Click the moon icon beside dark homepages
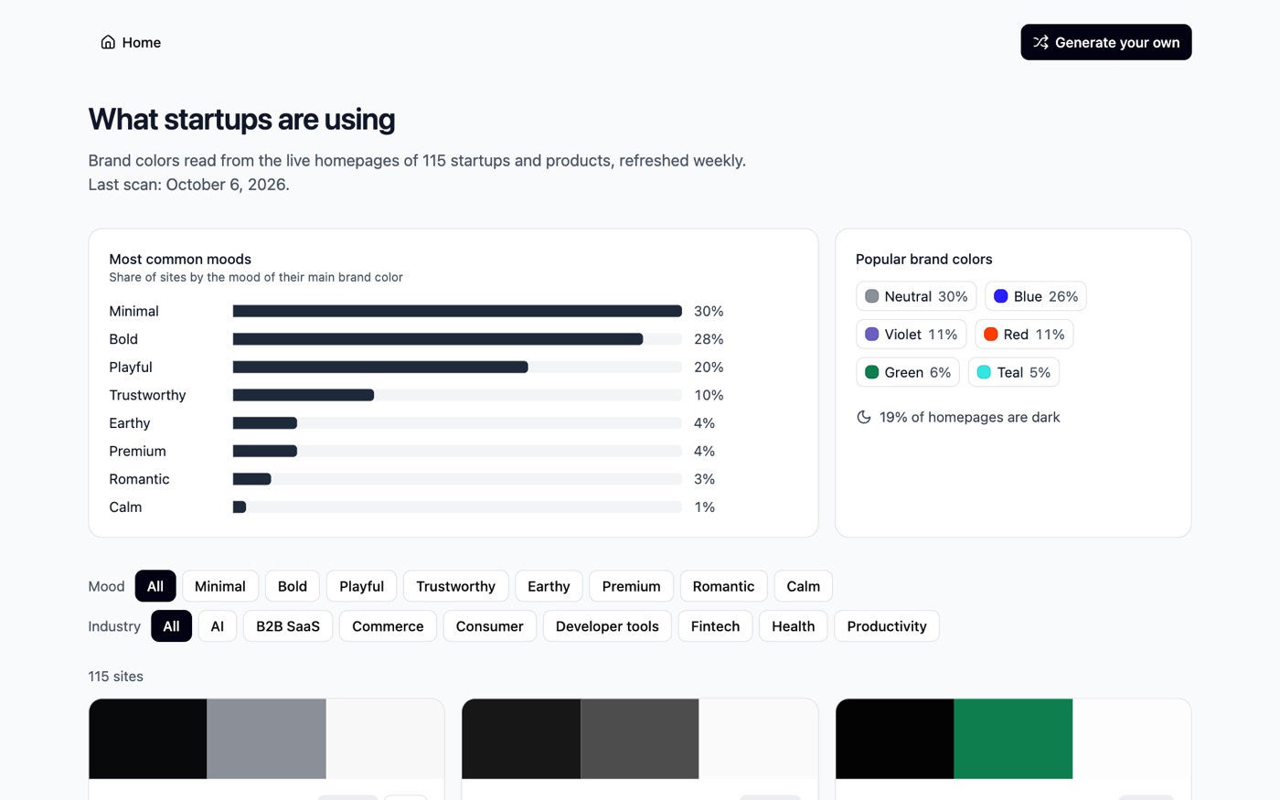 pyautogui.click(x=863, y=417)
